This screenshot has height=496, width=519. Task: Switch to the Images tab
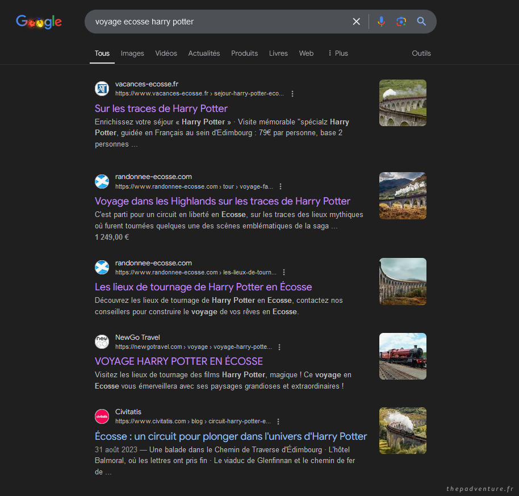132,53
